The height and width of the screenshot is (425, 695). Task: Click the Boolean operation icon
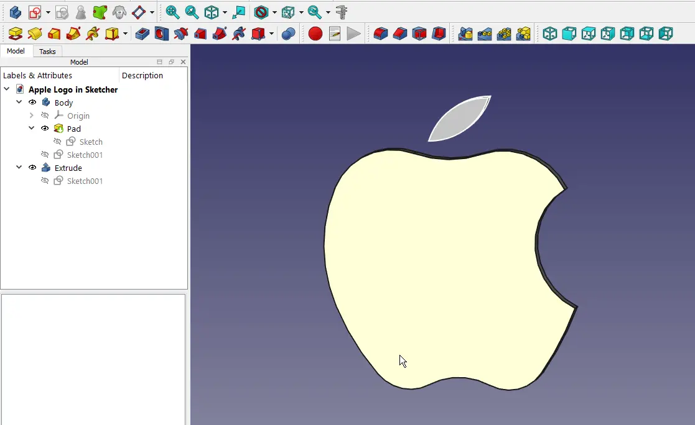point(288,34)
